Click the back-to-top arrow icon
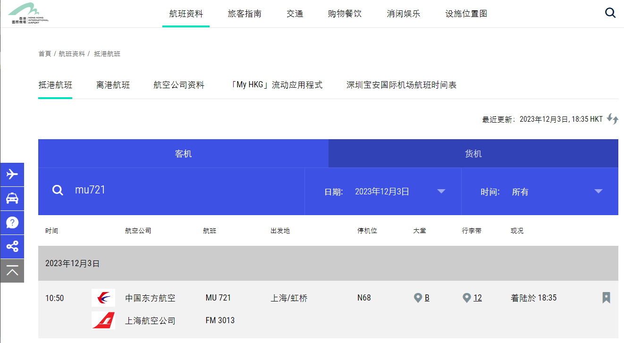Screen dimensions: 624x343 pyautogui.click(x=12, y=270)
